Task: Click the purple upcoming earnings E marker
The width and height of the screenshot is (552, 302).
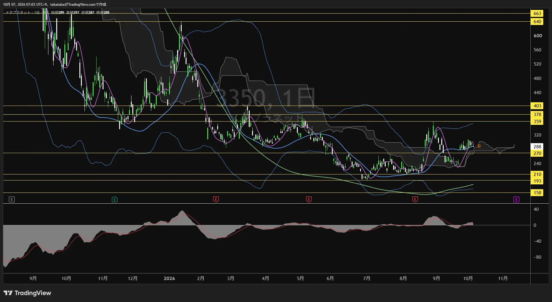Action: coord(517,199)
